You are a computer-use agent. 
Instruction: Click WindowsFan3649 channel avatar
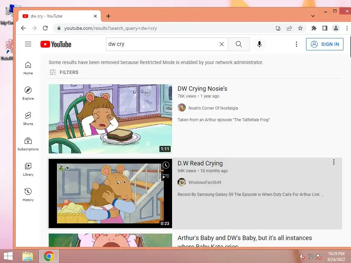[x=182, y=182]
